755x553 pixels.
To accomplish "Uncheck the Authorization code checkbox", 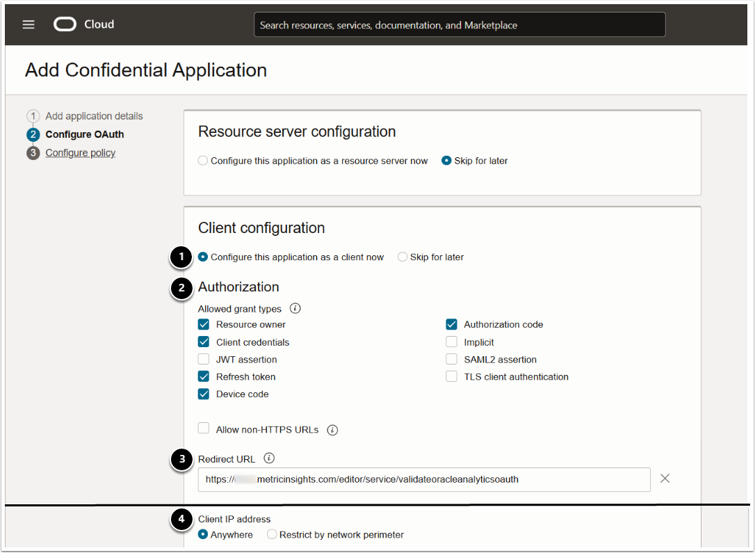I will pos(452,324).
